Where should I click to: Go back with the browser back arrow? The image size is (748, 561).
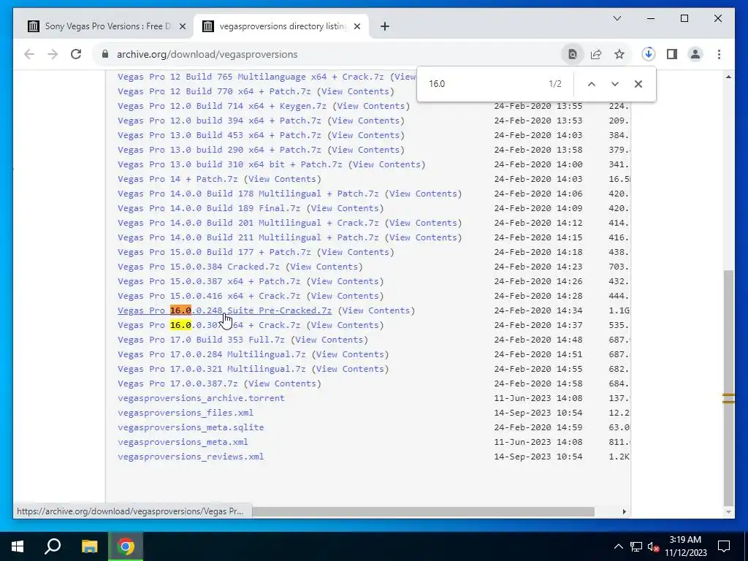pos(29,54)
